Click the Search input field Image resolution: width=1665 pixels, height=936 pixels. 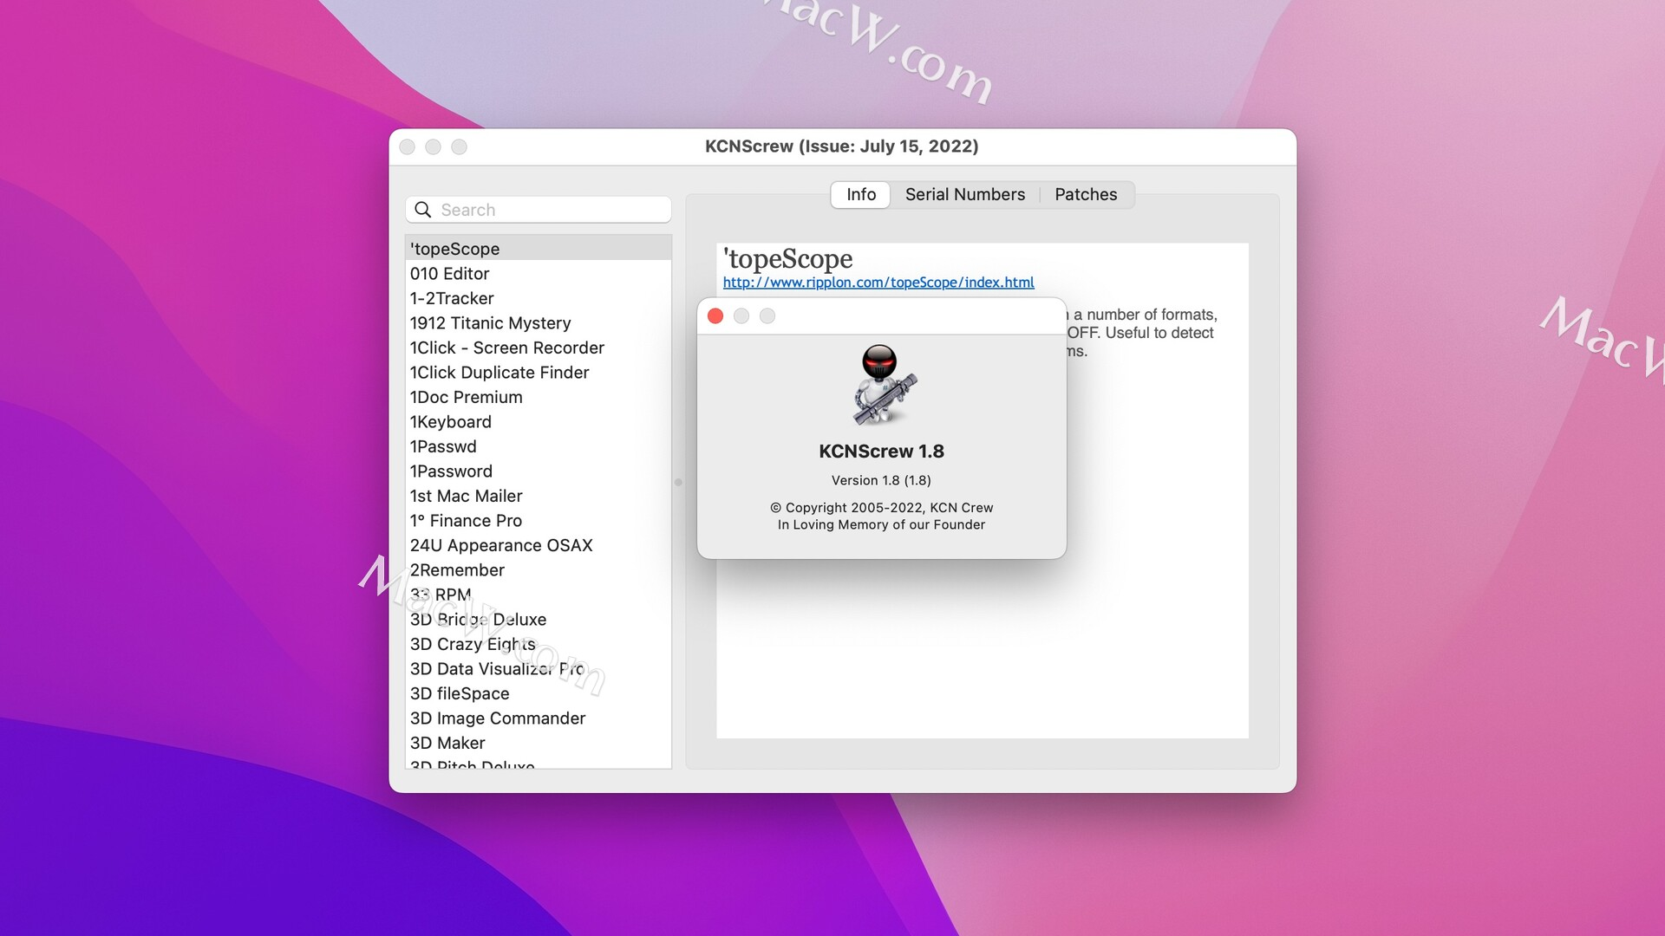(539, 209)
